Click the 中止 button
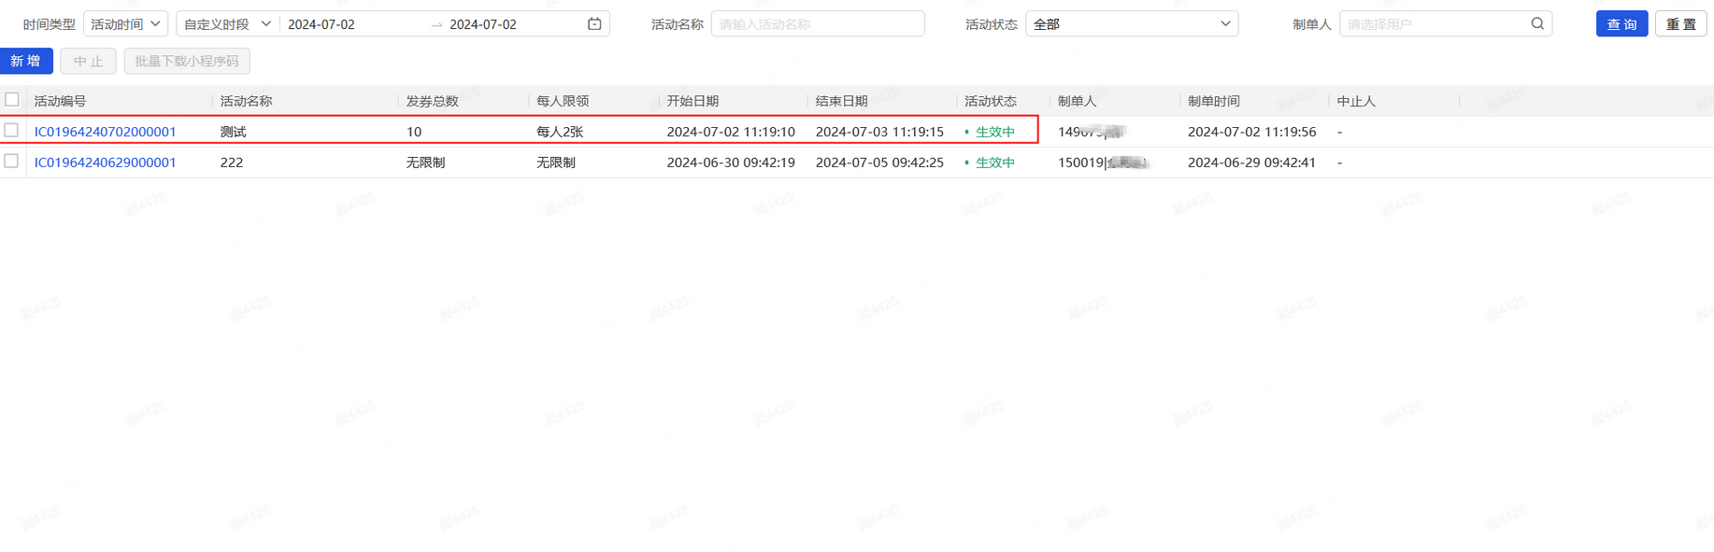The height and width of the screenshot is (552, 1714). tap(88, 61)
